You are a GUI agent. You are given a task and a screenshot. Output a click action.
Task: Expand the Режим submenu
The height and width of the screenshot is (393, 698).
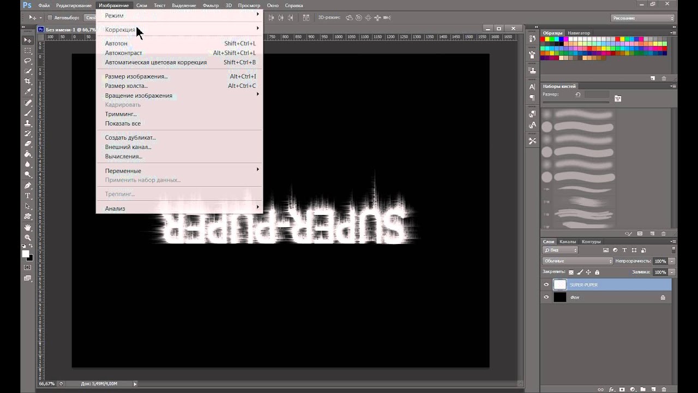point(179,15)
